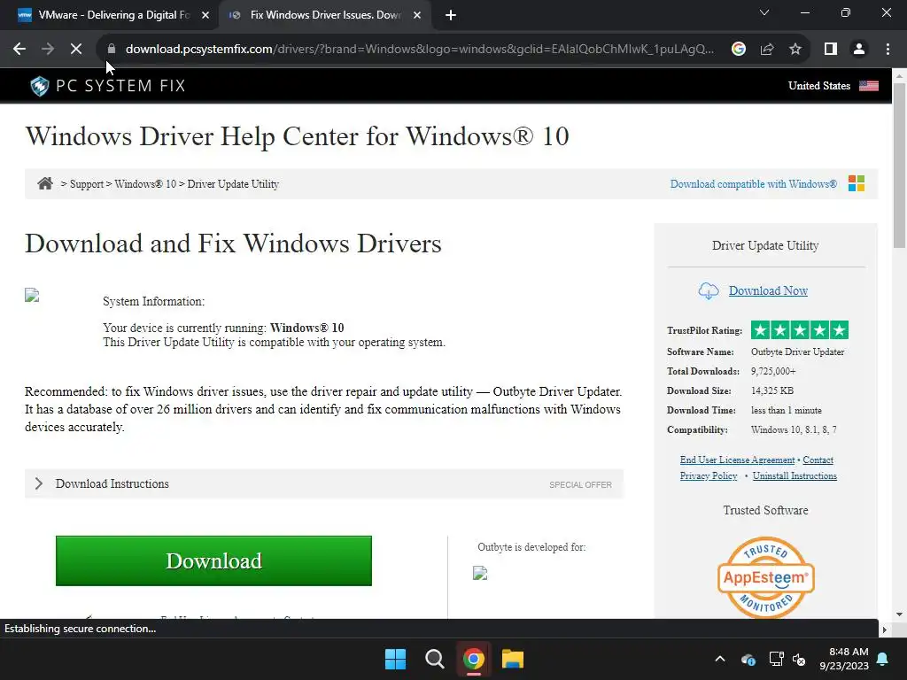
Task: Click the colored Windows logo icon
Action: point(857,183)
